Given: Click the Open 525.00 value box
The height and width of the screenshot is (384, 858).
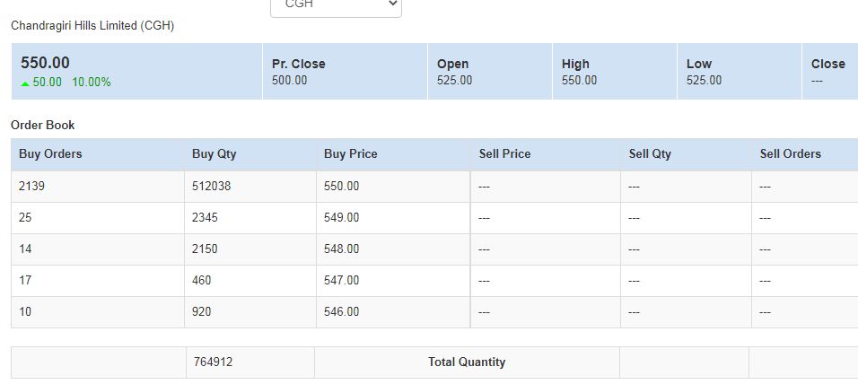Looking at the screenshot, I should click(490, 72).
